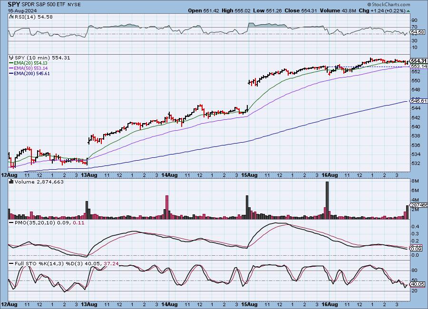Click 14Aug on the bottom axis under stochastics
Image resolution: width=428 pixels, height=309 pixels.
[169, 304]
